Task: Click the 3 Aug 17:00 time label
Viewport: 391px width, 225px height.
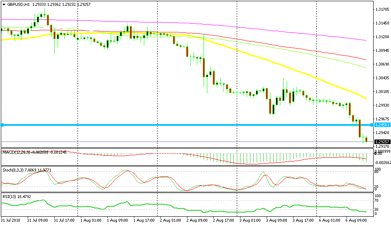Action: pos(303,220)
